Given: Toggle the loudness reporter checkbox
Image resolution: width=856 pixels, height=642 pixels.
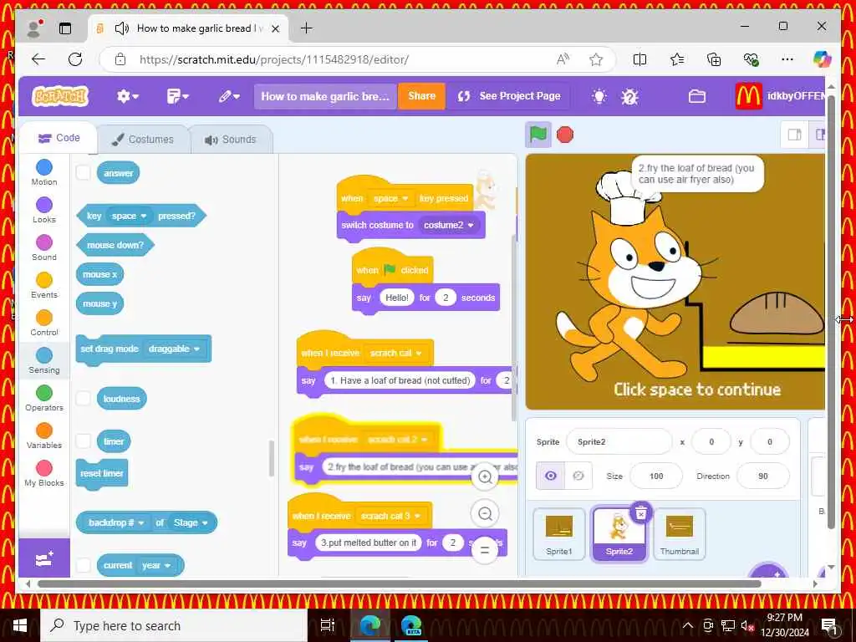Looking at the screenshot, I should coord(83,398).
